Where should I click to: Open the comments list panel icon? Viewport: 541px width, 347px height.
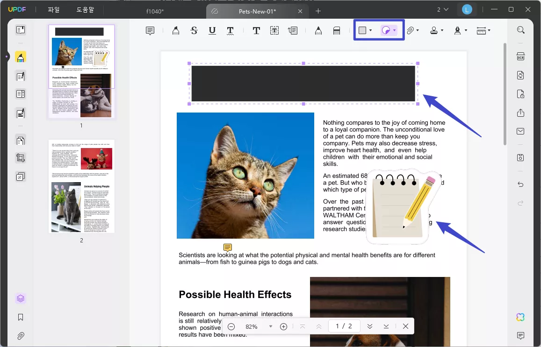(520, 335)
